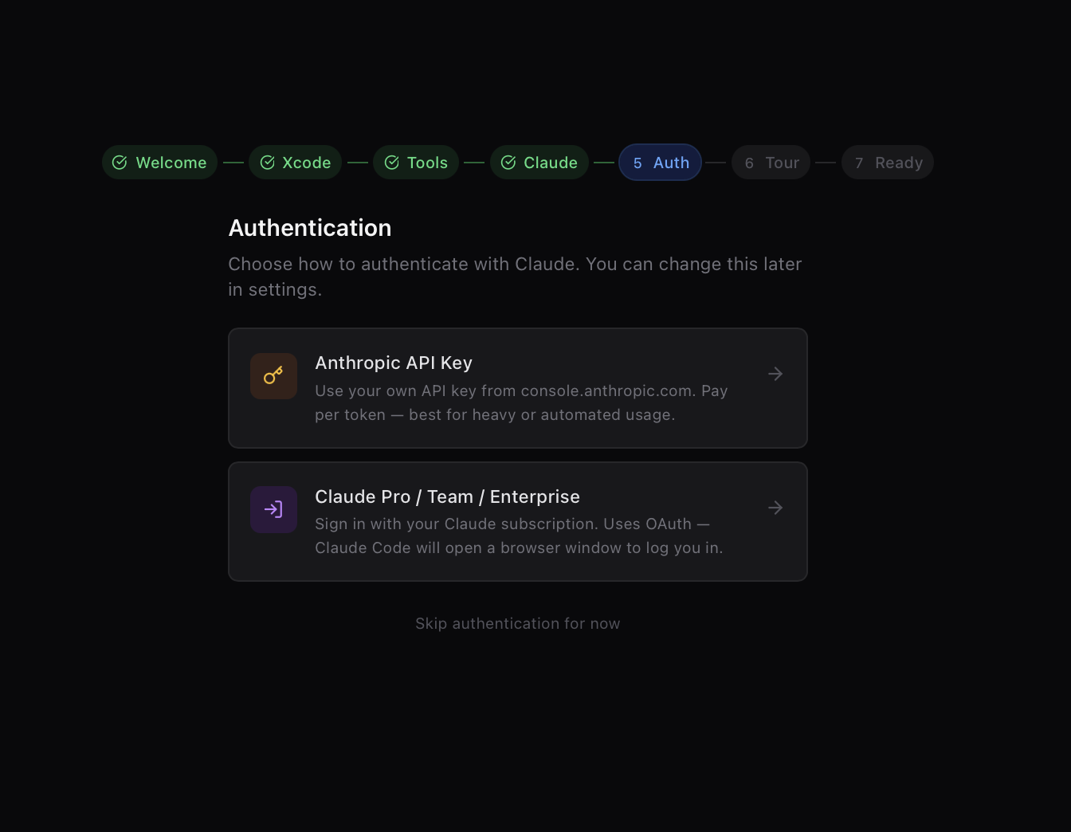This screenshot has height=832, width=1071.
Task: Switch to the Xcode step
Action: click(x=295, y=162)
